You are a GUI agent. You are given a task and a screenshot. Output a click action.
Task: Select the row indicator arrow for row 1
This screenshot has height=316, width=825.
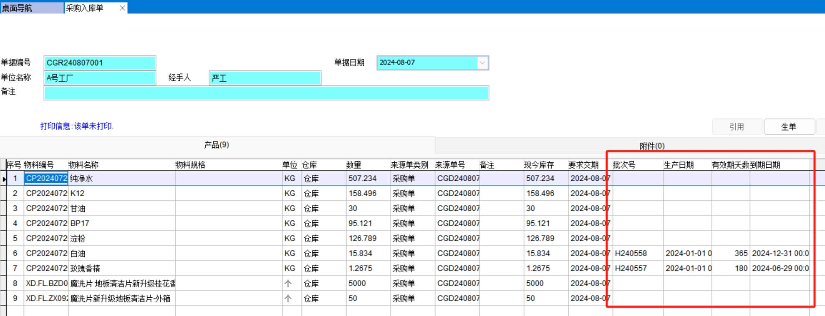[x=4, y=179]
